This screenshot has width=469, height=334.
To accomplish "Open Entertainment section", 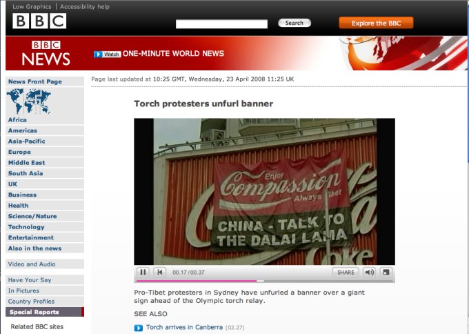I will point(45,237).
